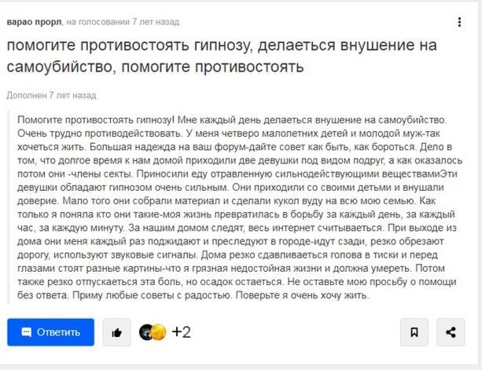Click the speech bubble icon inside Ответить

pyautogui.click(x=27, y=332)
